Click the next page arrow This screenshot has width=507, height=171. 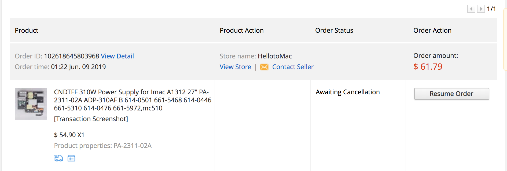click(x=481, y=9)
